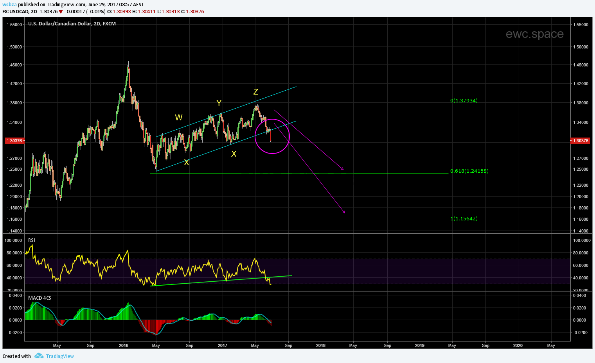Click the red down-triangle price change indicator
595x363 pixels.
[x=61, y=12]
